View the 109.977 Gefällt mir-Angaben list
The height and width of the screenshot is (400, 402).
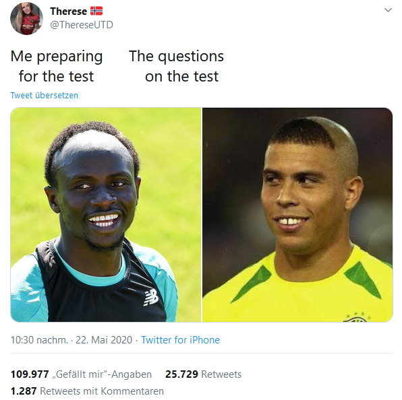tap(81, 374)
